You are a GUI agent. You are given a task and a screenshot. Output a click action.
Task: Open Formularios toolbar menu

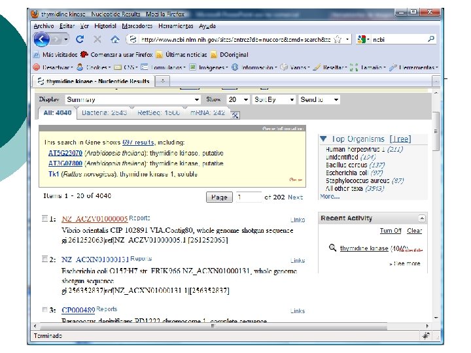click(x=164, y=67)
